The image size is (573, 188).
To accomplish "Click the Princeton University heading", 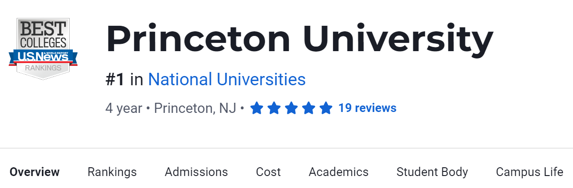I will coord(299,39).
